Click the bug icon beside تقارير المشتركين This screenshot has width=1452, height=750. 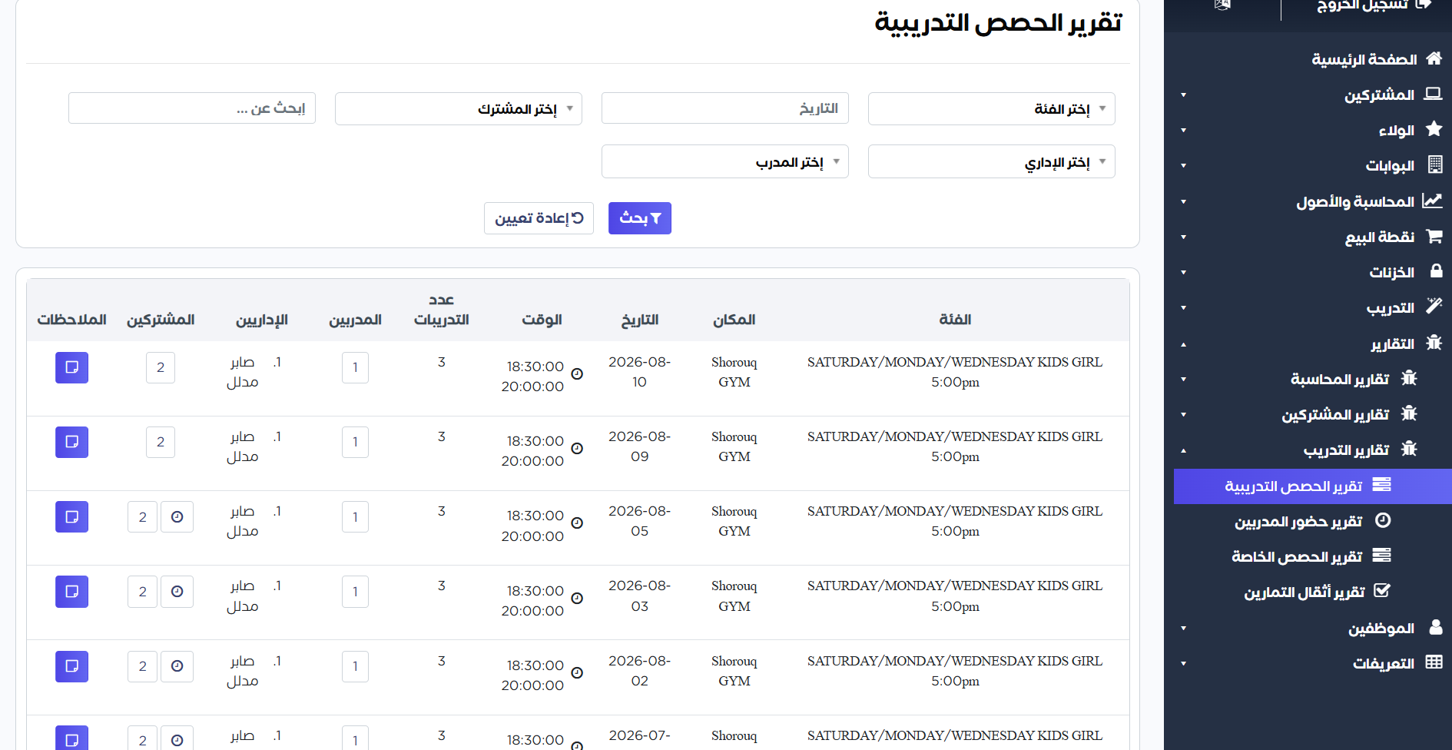[x=1409, y=413]
